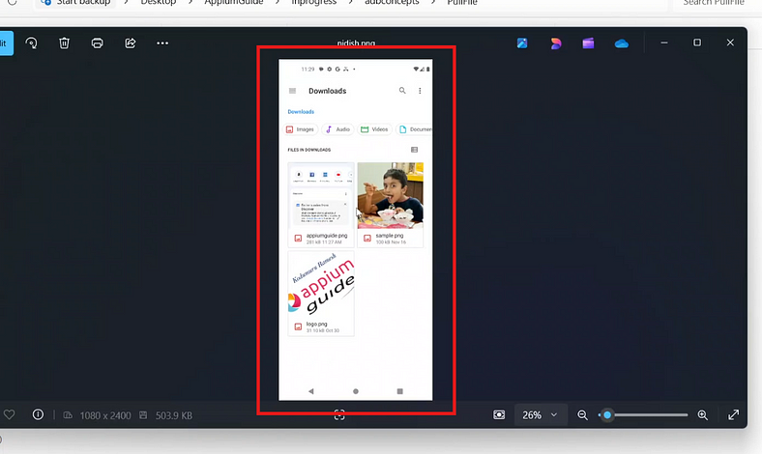Click the Edit button in Photos toolbar
Screen dimensions: 762x454
[x=5, y=43]
